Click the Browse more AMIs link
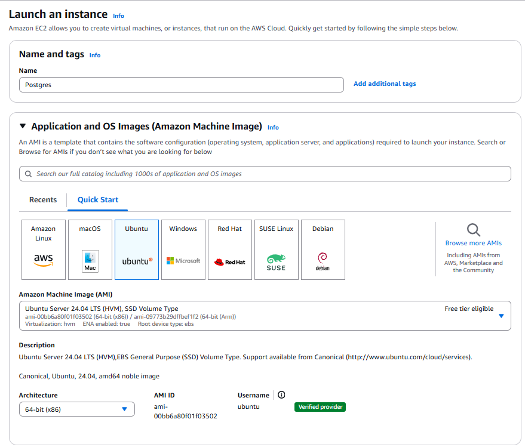525x447 pixels. pyautogui.click(x=472, y=243)
